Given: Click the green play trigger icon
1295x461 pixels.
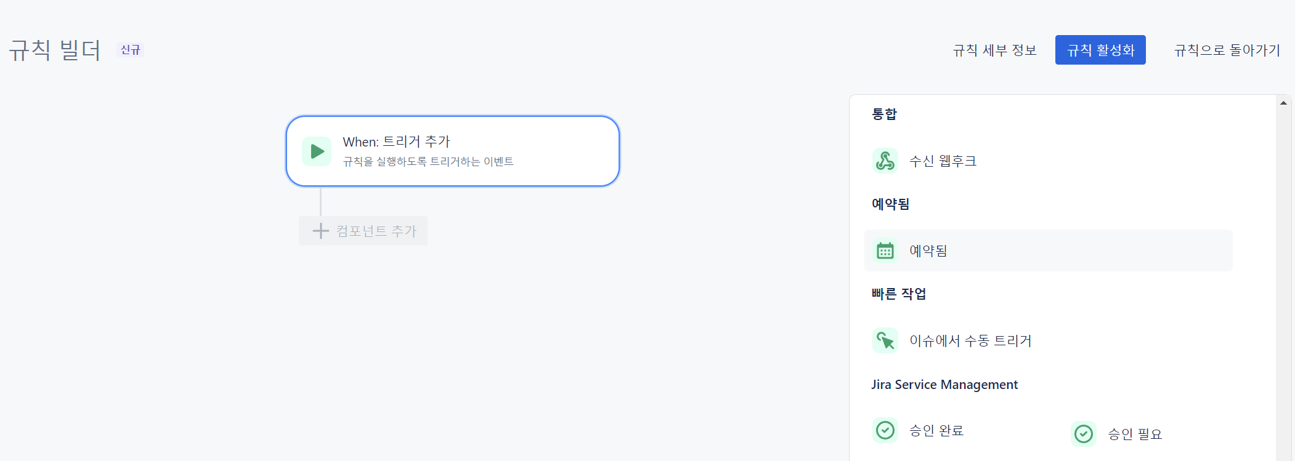Looking at the screenshot, I should click(x=317, y=151).
